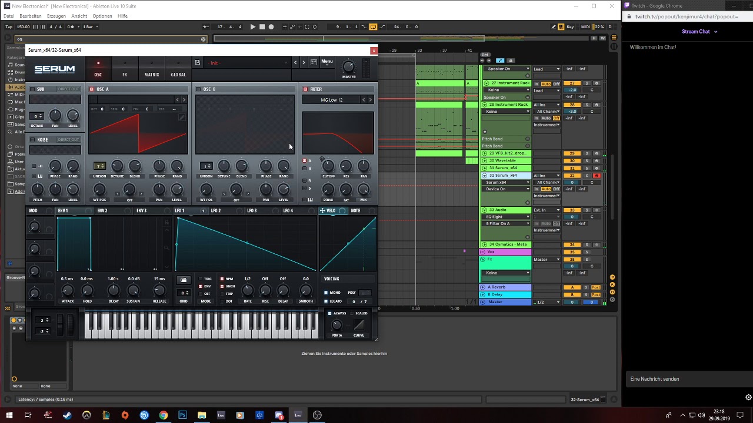Click the Key mapping button

[x=570, y=26]
